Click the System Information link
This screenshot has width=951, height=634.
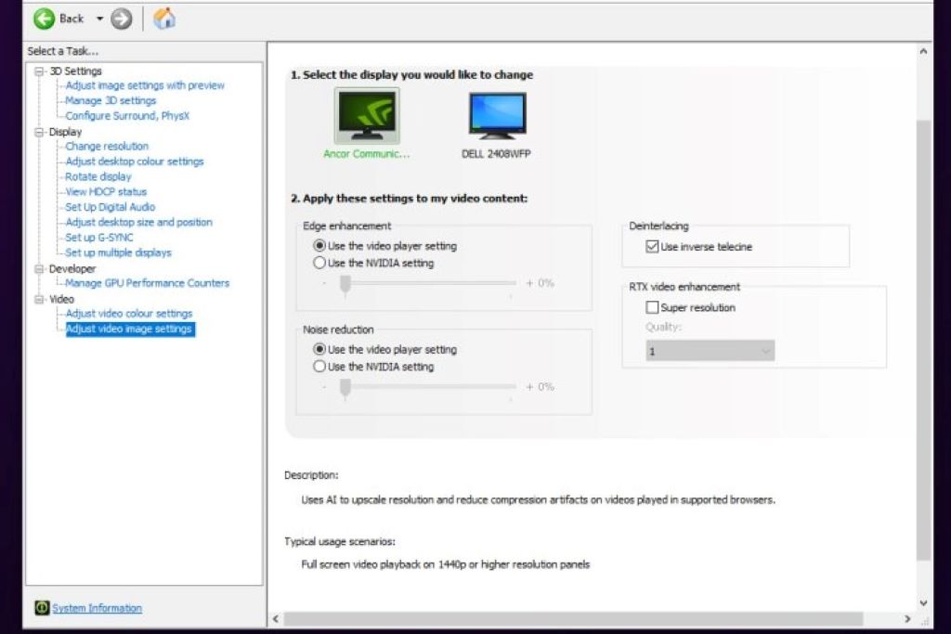[x=96, y=608]
